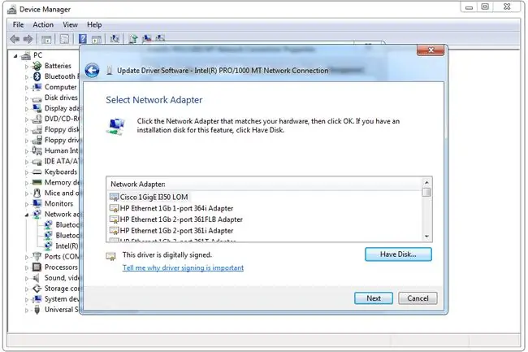
Task: Click the Sound, video speaker icon
Action: tap(37, 278)
